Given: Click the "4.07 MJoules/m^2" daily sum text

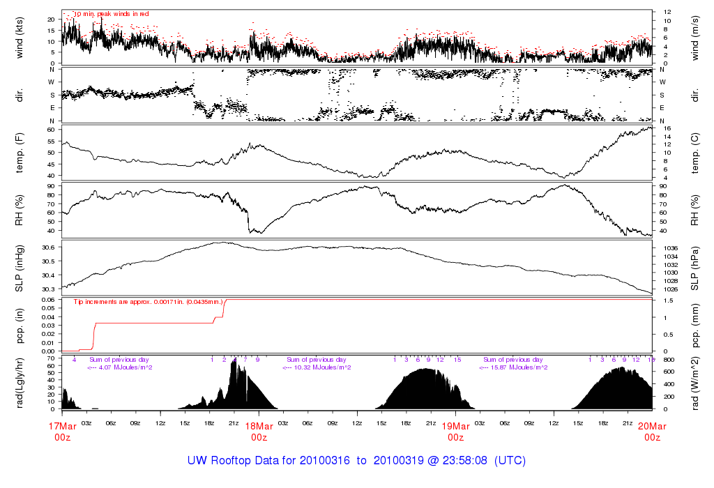Looking at the screenshot, I should [126, 367].
